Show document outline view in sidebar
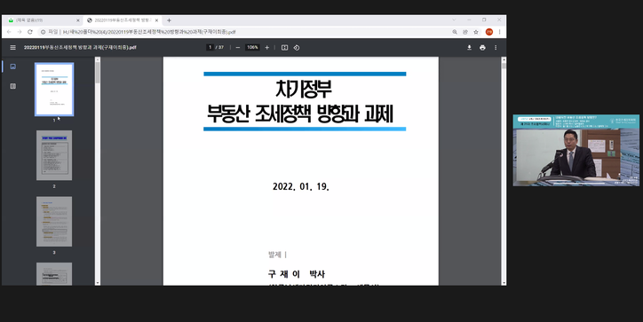The width and height of the screenshot is (643, 322). 13,86
